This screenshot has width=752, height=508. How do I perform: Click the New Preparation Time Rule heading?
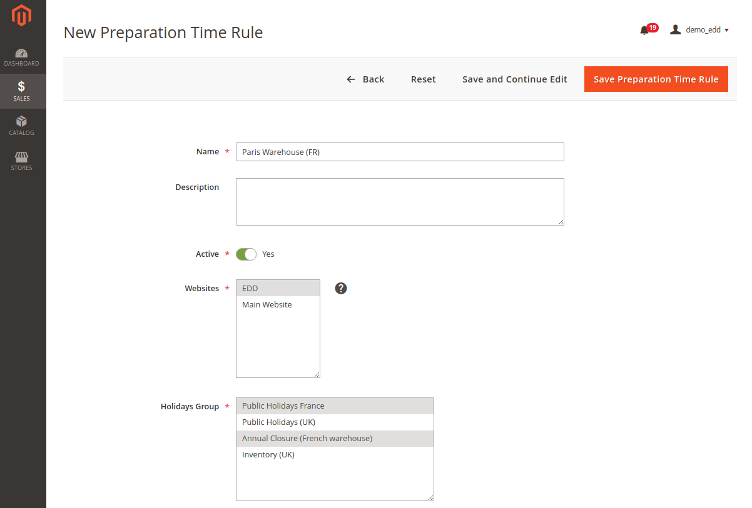pyautogui.click(x=163, y=32)
